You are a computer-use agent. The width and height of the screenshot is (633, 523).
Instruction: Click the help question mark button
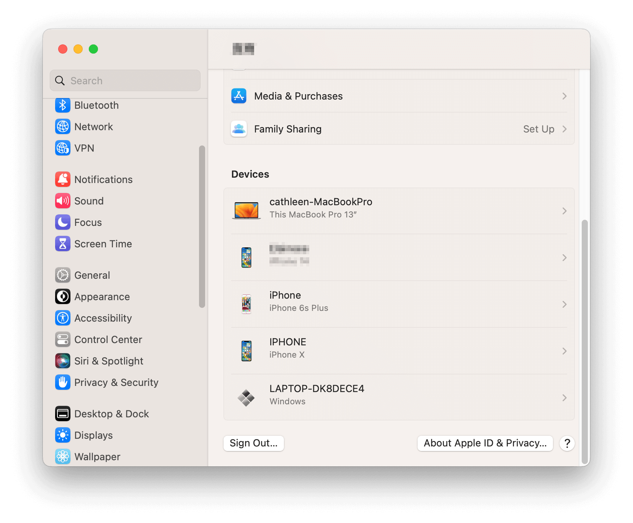coord(567,443)
